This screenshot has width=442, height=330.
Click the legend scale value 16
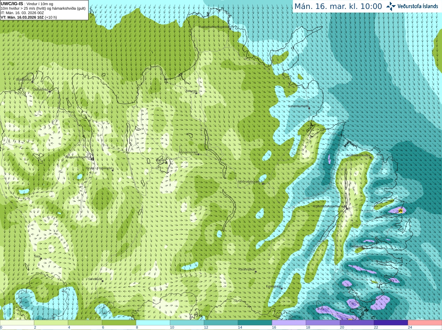click(274, 328)
